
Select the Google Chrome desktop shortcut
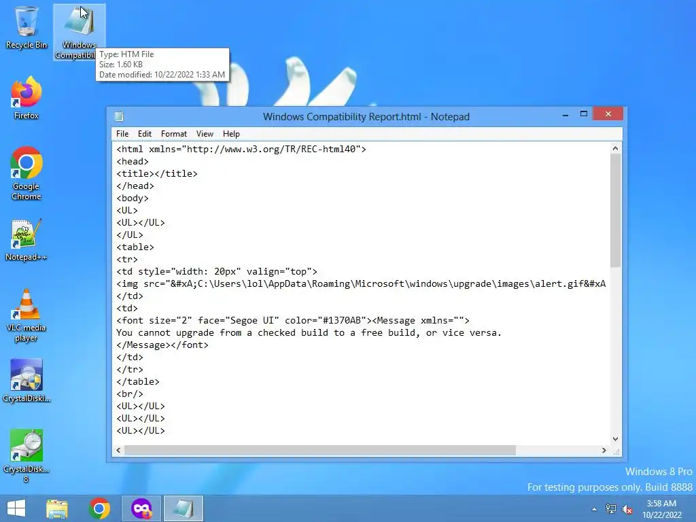coord(26,173)
